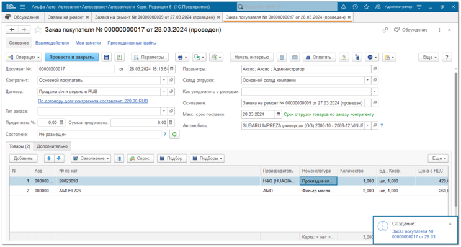Open the Договор record with its open icon
461x247 pixels.
pos(171,92)
